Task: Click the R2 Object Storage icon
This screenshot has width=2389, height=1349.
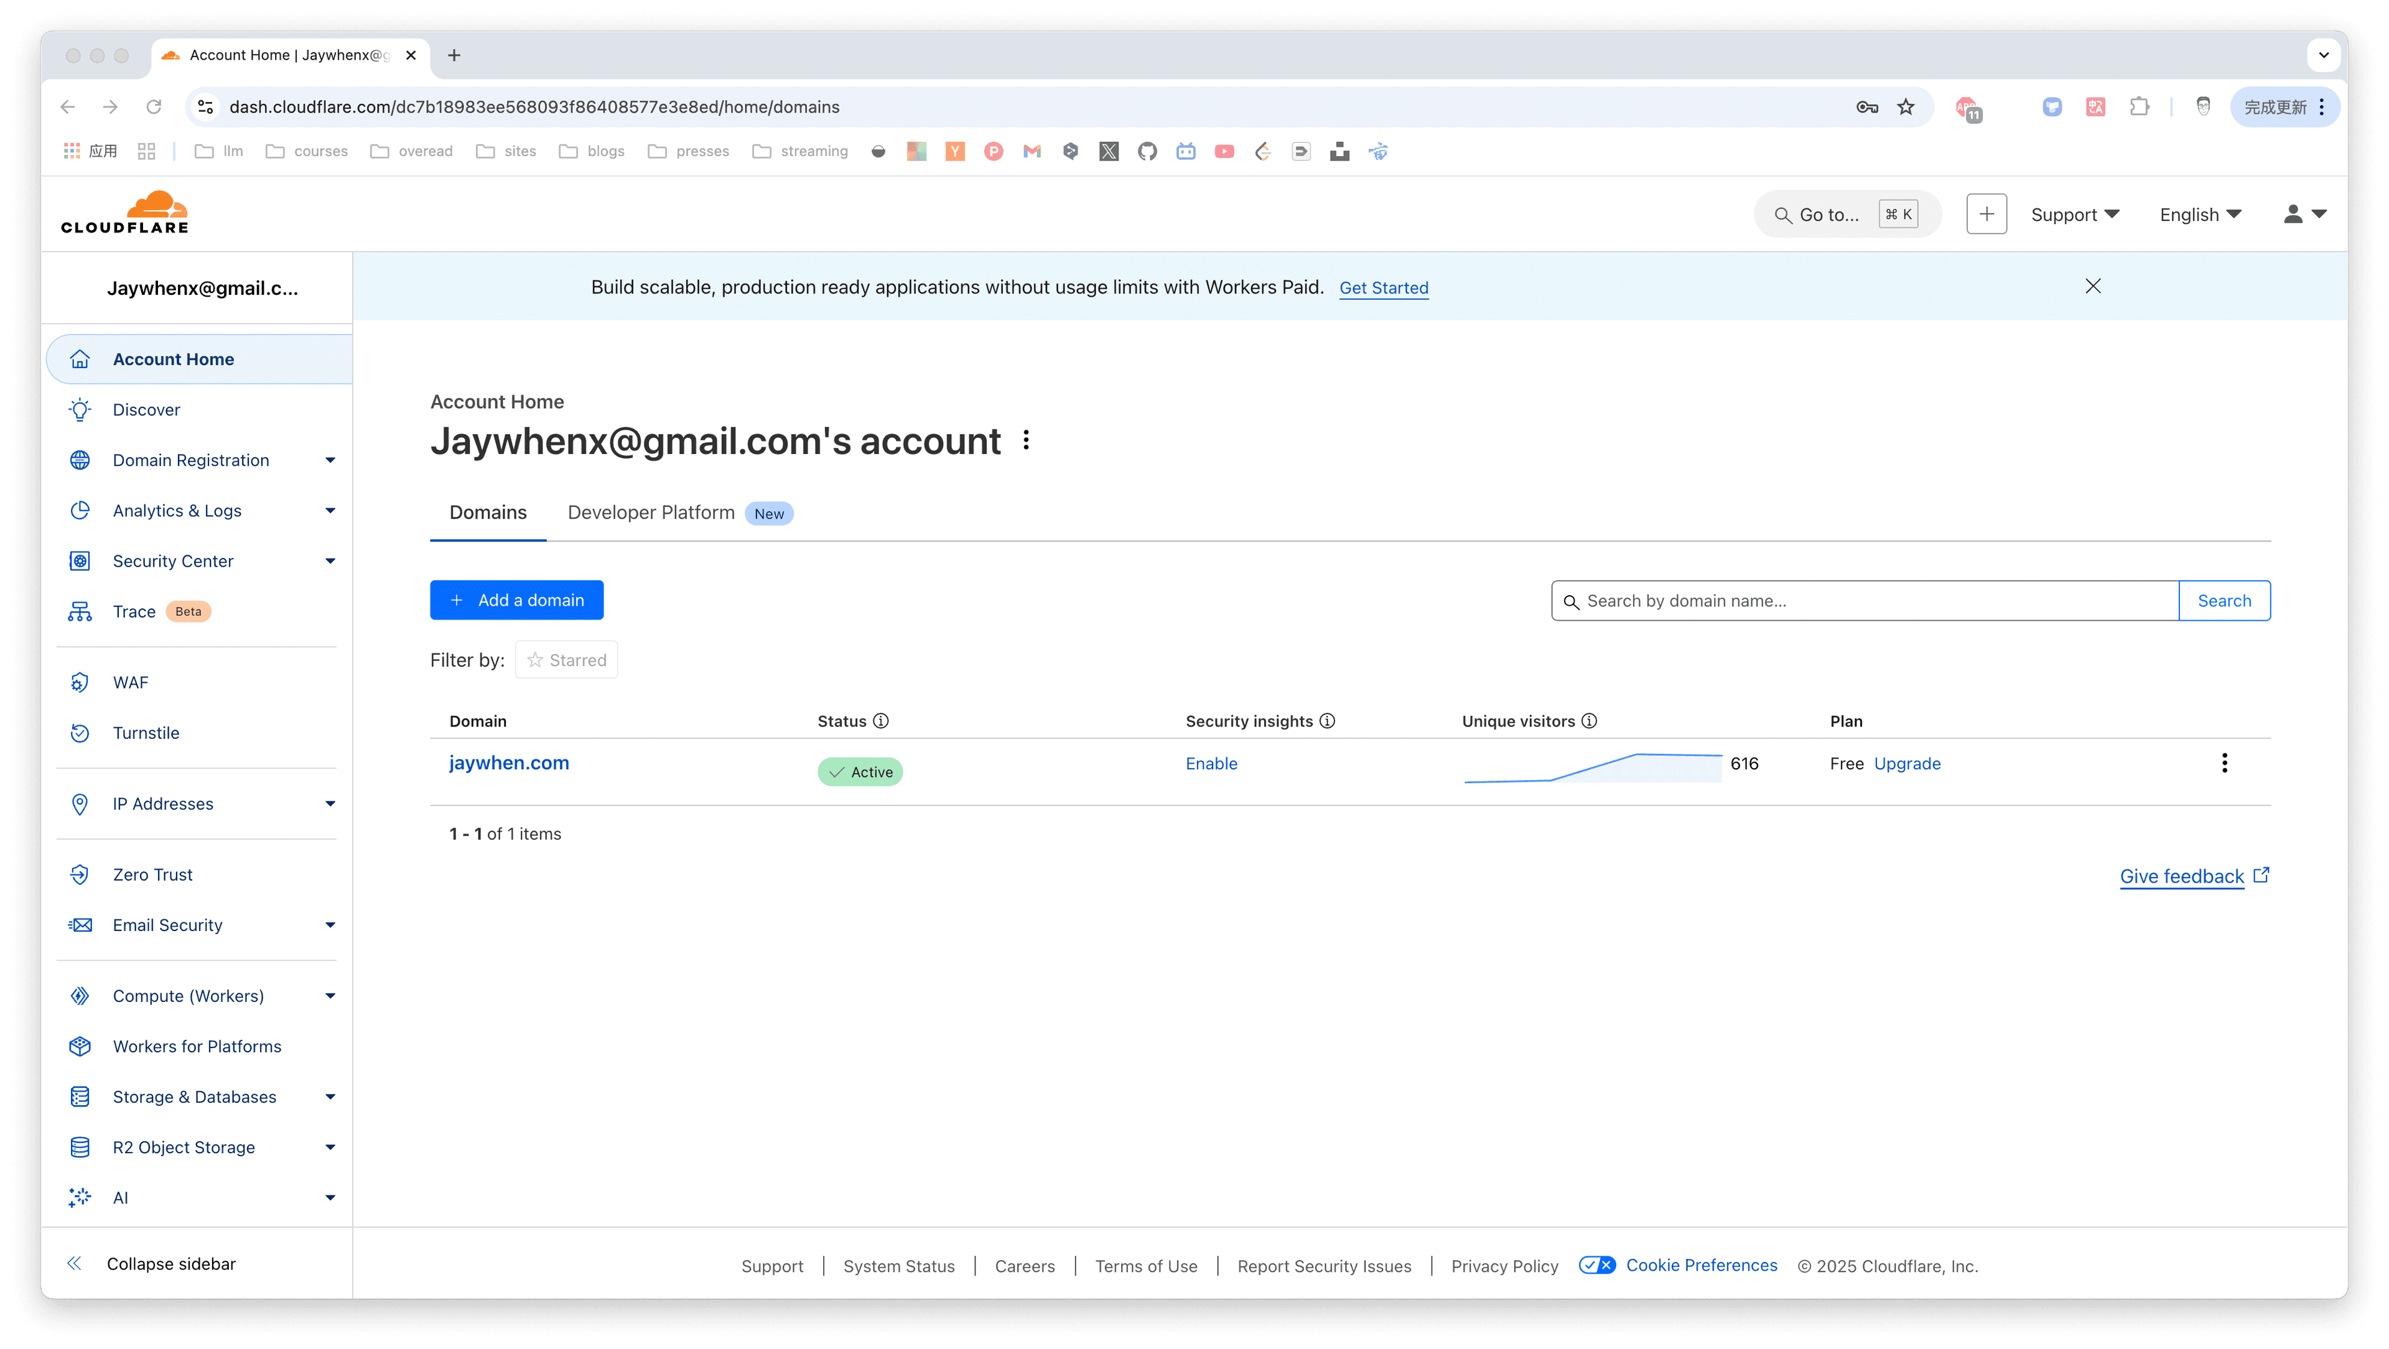Action: pos(80,1147)
